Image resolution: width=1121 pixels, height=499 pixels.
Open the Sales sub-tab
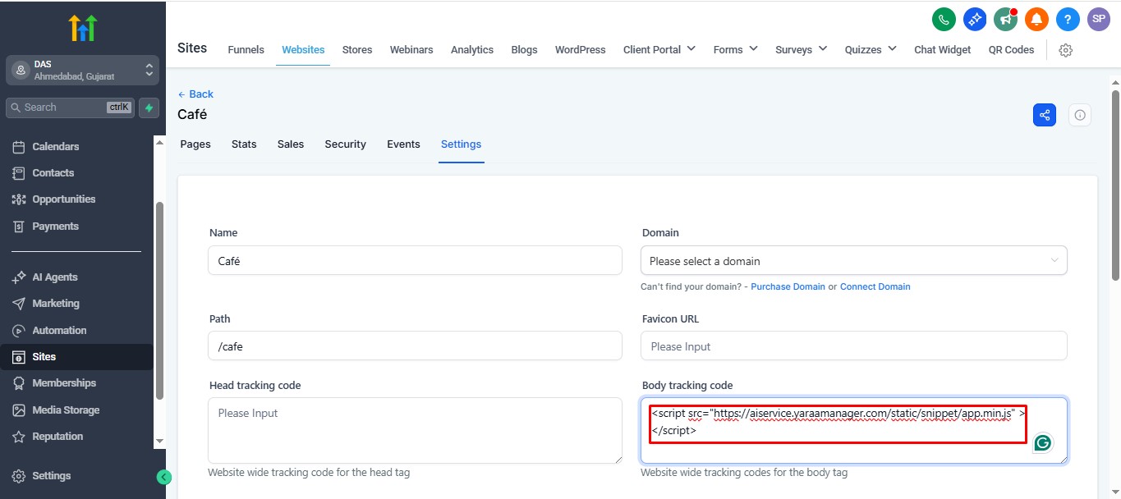click(x=291, y=144)
